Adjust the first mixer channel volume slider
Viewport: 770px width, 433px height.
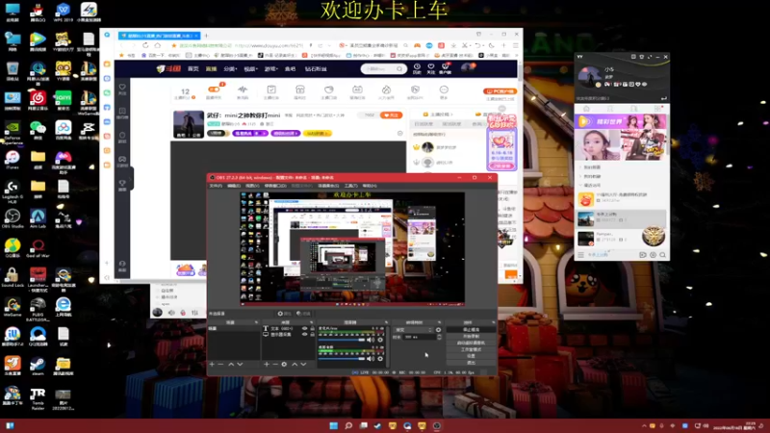tap(342, 340)
